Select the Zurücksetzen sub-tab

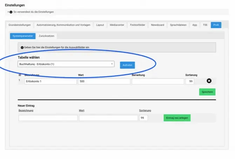(x=46, y=36)
